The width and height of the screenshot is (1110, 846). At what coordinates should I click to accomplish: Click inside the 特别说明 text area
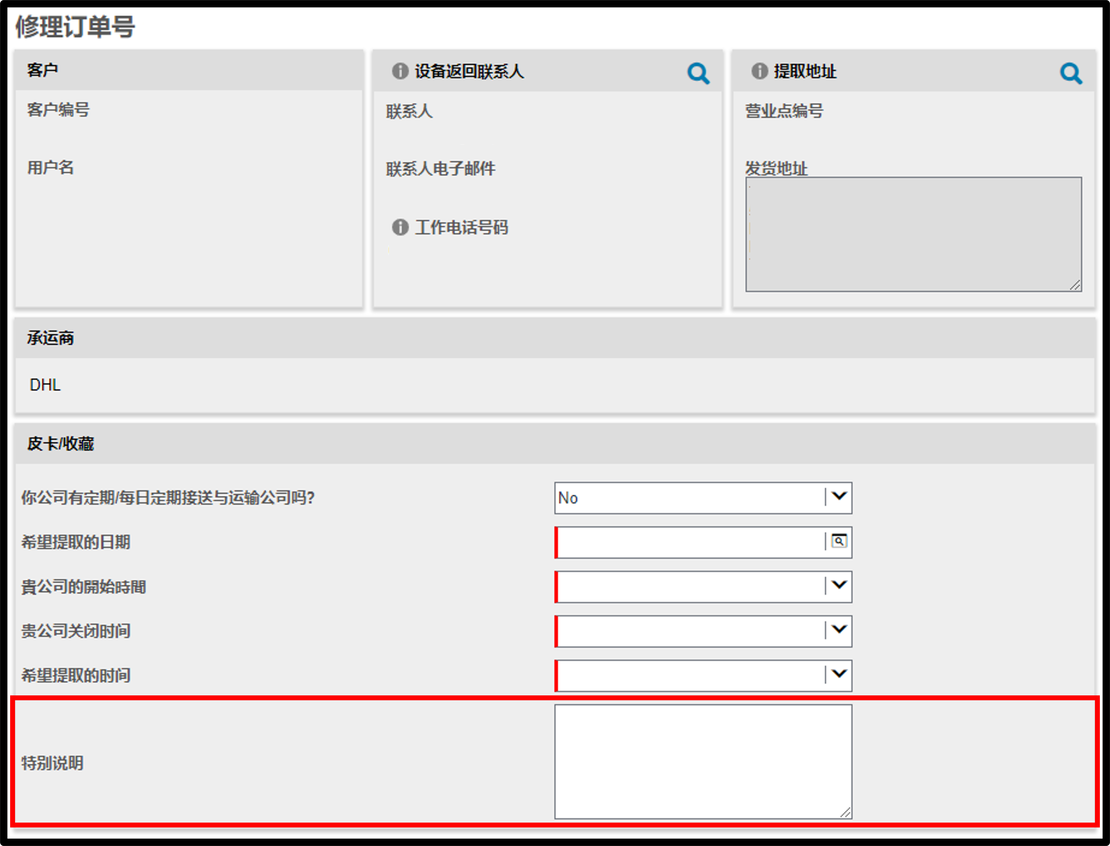coord(703,761)
